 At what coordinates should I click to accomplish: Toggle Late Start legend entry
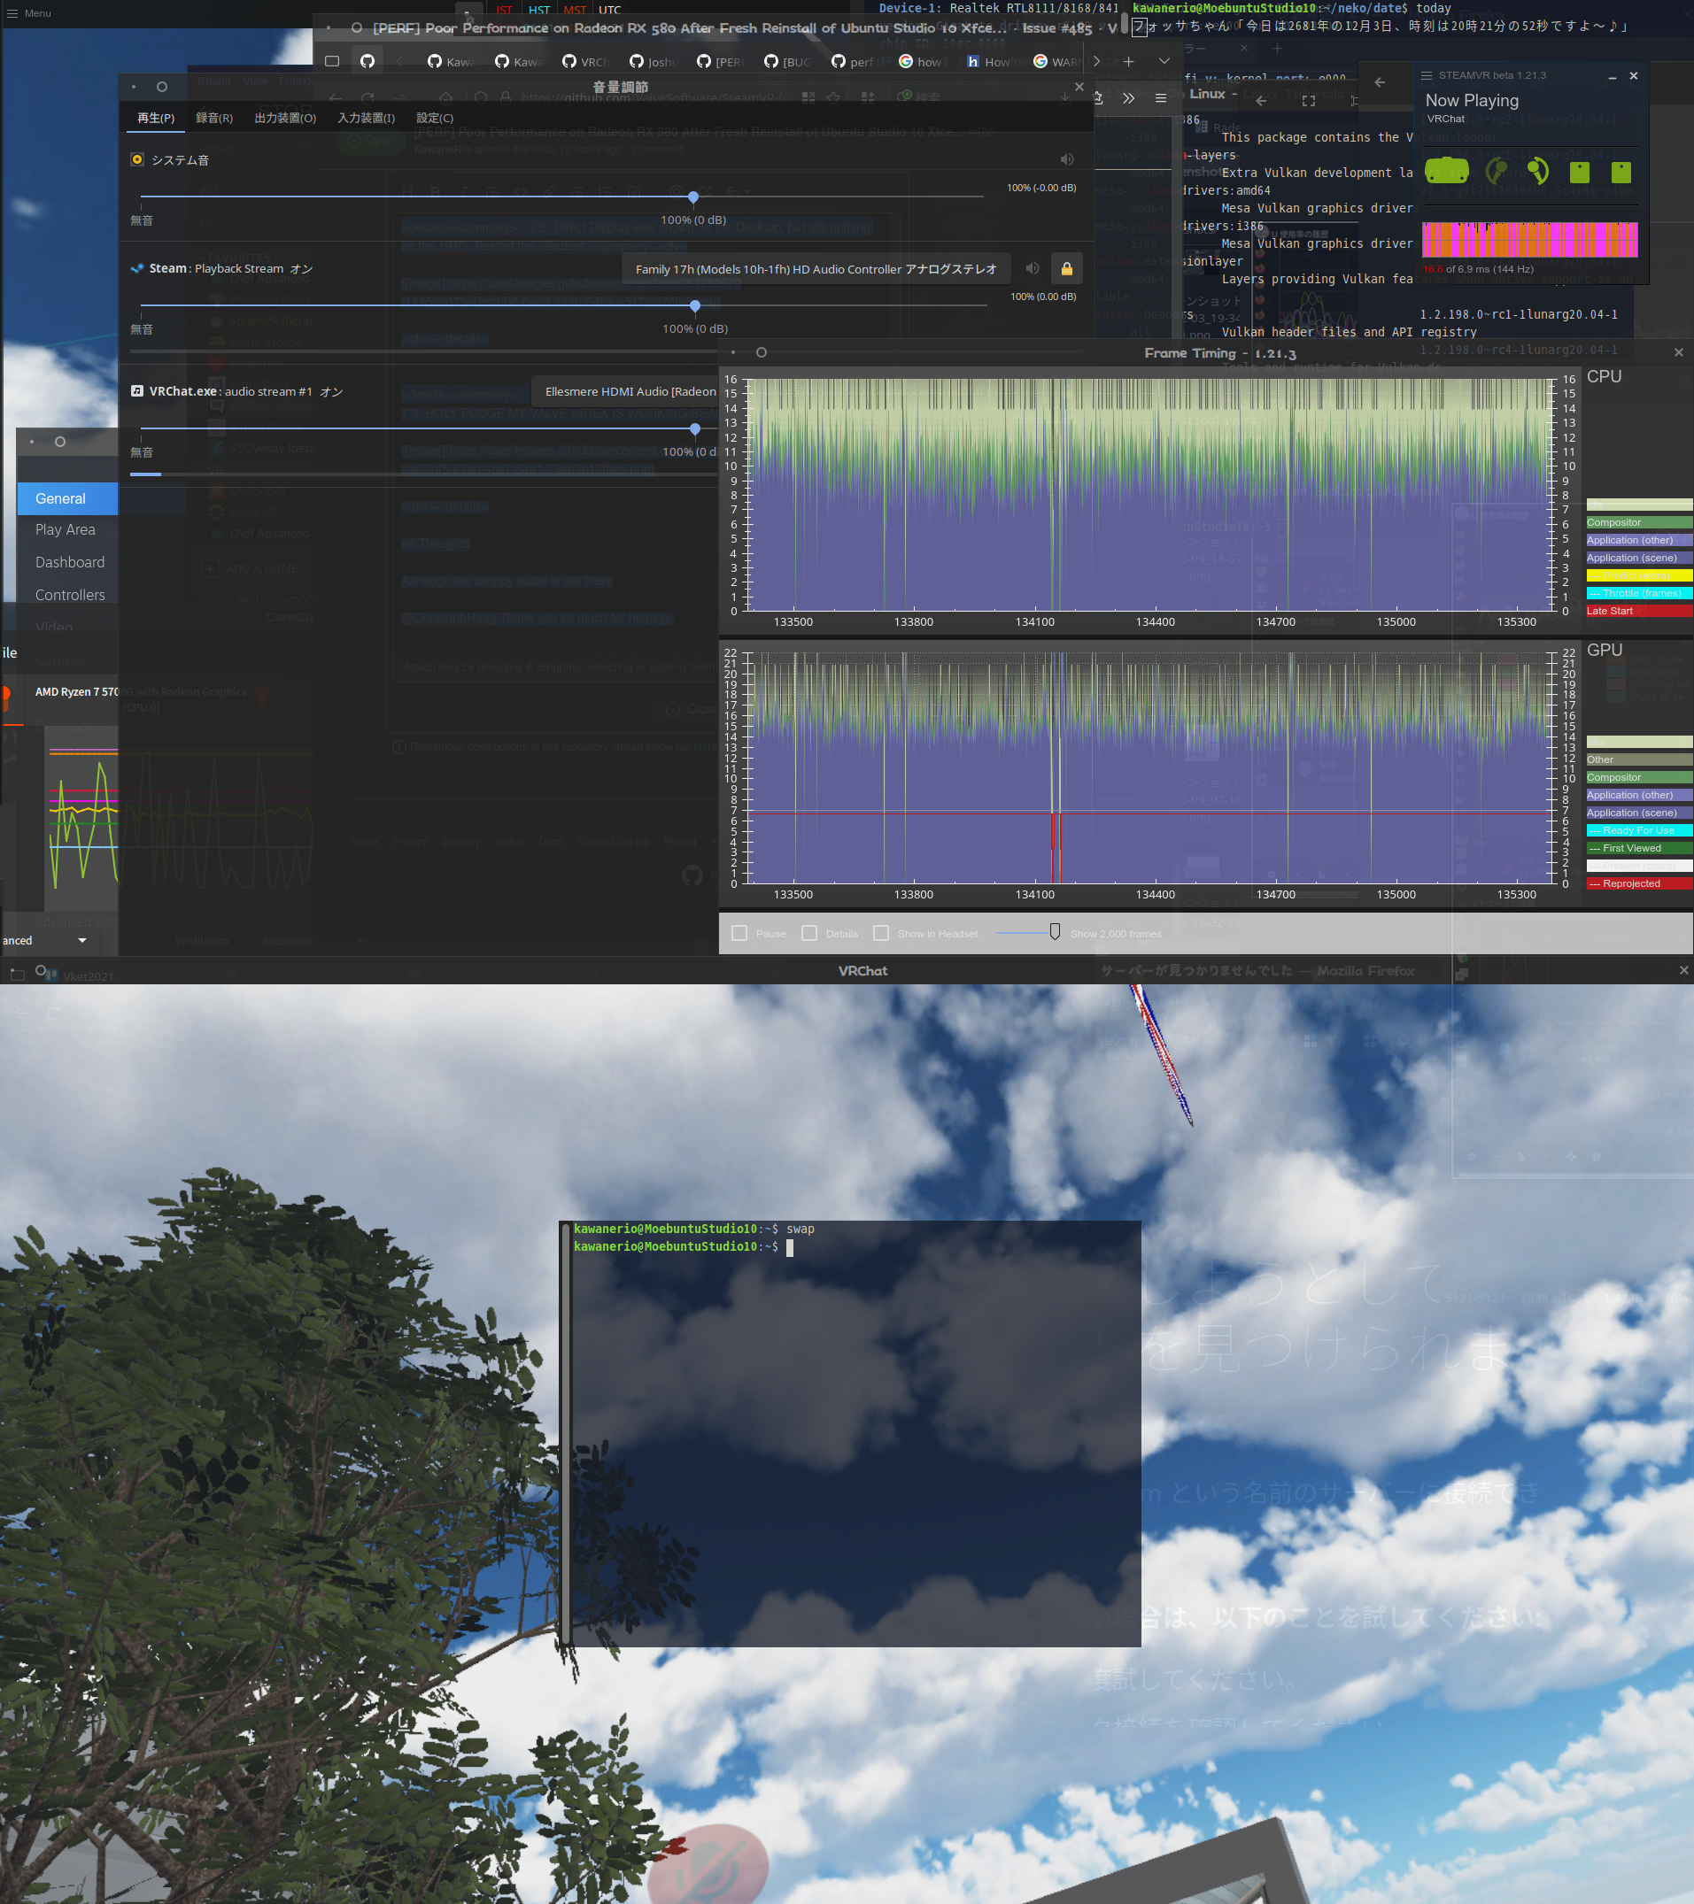click(1639, 611)
